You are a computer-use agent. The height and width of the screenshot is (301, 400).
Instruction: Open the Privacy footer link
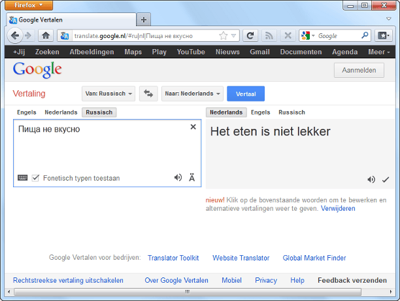click(x=266, y=280)
